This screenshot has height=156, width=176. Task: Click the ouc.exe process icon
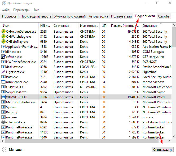point(3,117)
